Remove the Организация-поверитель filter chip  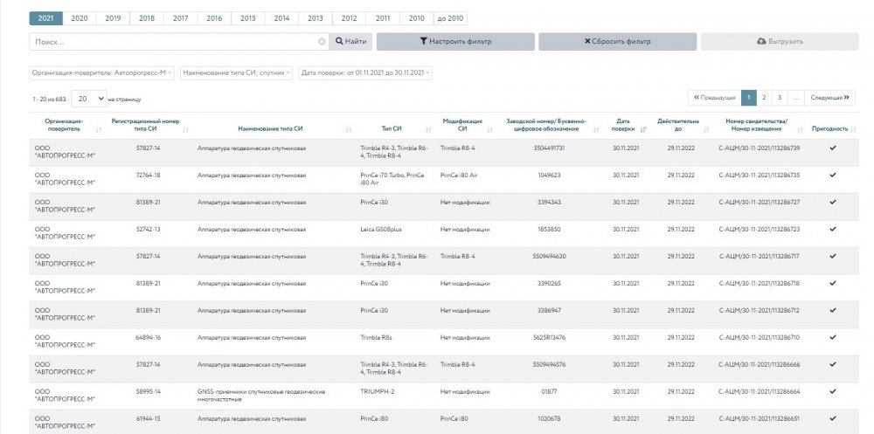170,72
